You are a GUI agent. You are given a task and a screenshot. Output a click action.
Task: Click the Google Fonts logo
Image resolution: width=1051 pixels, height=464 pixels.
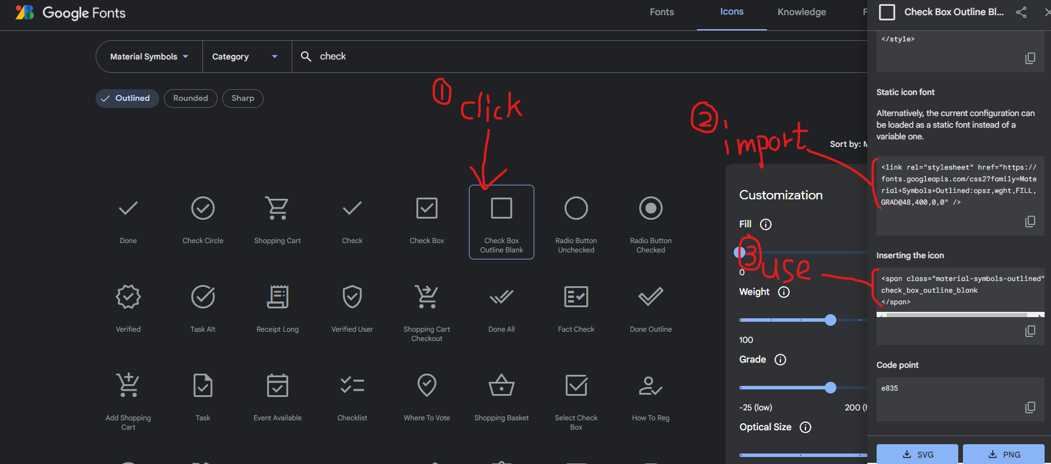point(71,13)
